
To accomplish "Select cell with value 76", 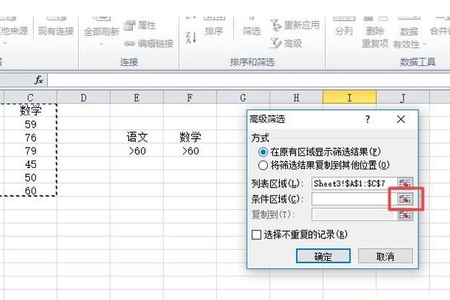I will (x=31, y=137).
